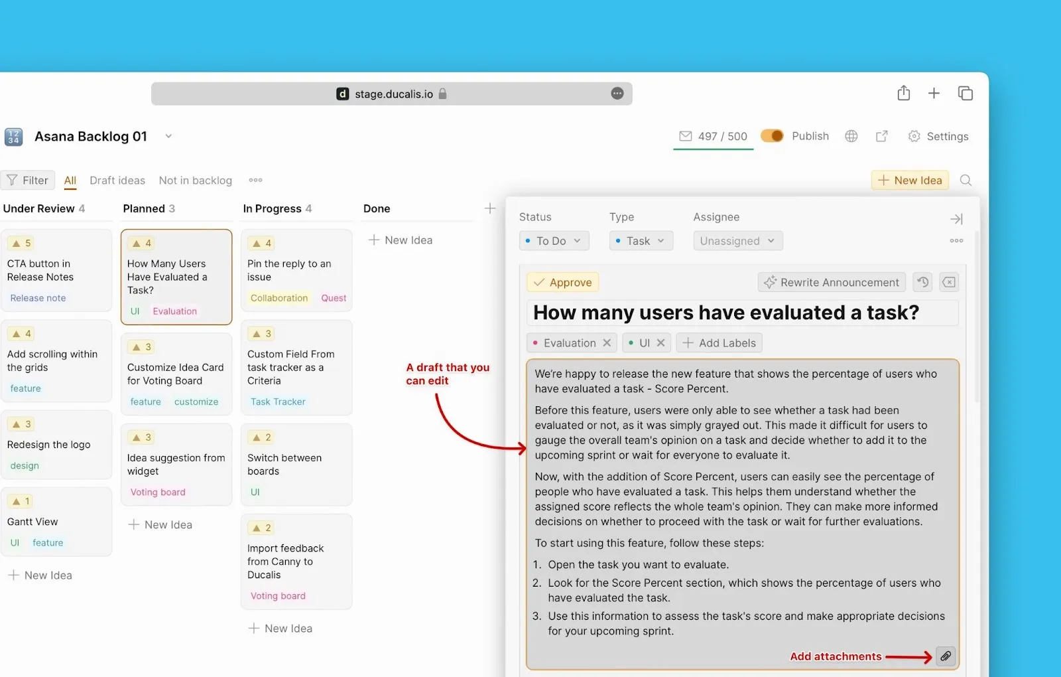The height and width of the screenshot is (677, 1061).
Task: Collapse the idea side panel
Action: 956,219
